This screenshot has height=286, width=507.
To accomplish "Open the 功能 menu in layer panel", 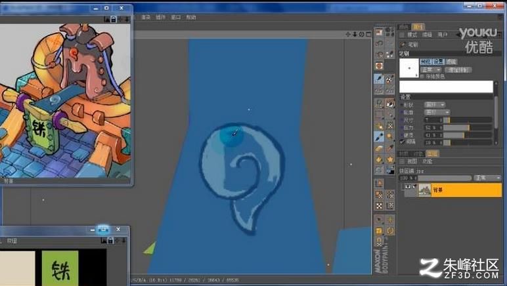I will coord(427,161).
